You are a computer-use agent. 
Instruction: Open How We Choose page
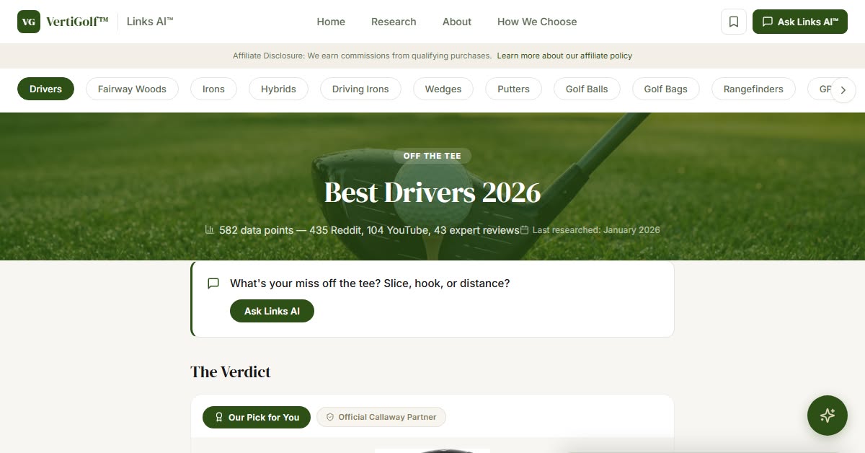[x=537, y=22]
